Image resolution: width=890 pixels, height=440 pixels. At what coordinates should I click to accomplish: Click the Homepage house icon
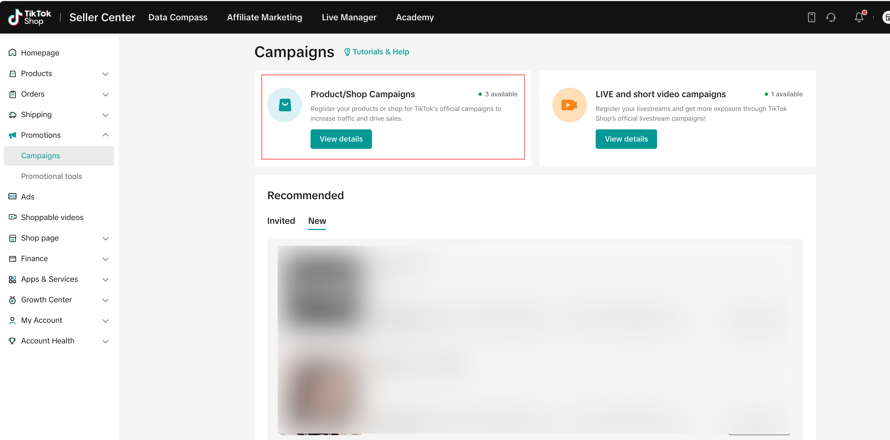click(x=12, y=52)
